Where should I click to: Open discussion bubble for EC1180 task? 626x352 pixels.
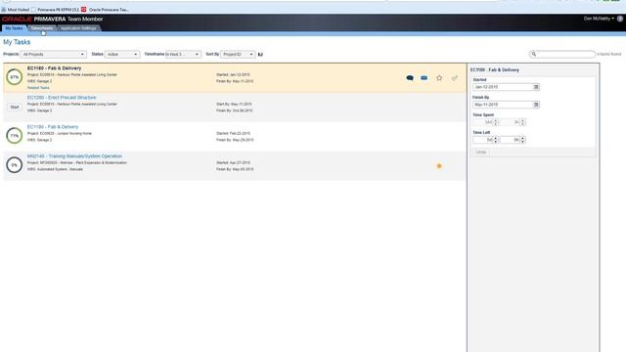[x=410, y=78]
